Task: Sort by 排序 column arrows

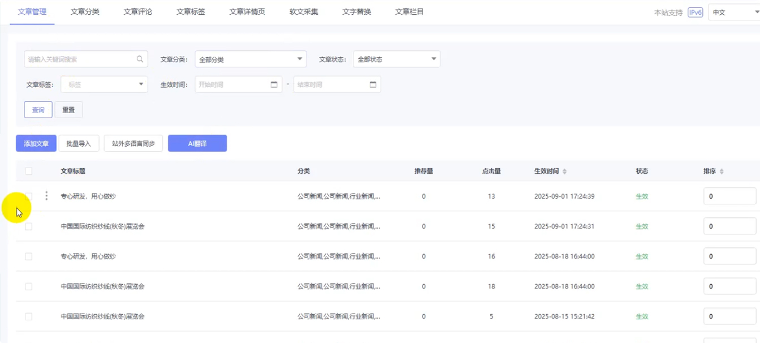Action: (x=722, y=171)
